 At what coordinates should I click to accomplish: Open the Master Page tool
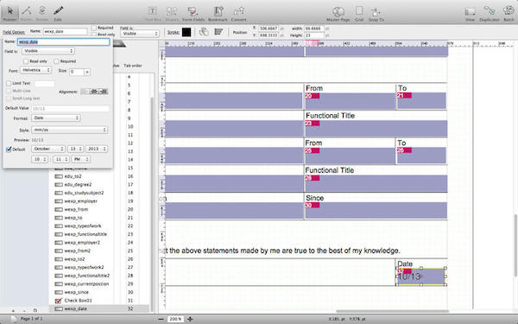[338, 13]
